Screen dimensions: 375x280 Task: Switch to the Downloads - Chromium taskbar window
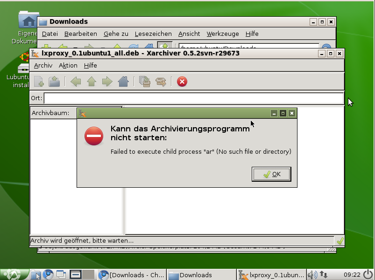point(132,275)
